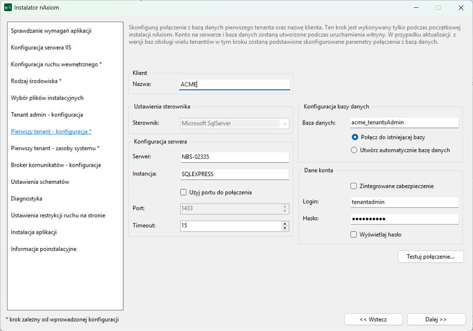Go forward with 'Dalej >>' button
The image size is (473, 331).
(436, 319)
